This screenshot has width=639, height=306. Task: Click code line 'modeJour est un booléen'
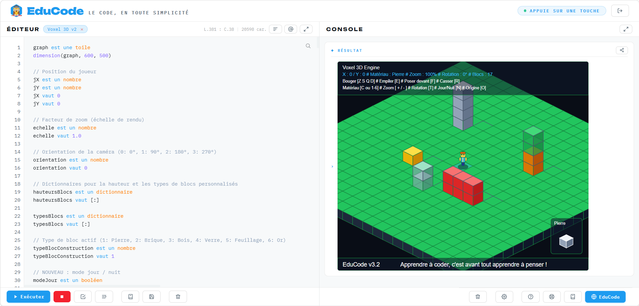pos(68,280)
